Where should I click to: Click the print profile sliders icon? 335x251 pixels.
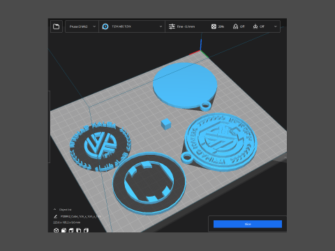[172, 26]
